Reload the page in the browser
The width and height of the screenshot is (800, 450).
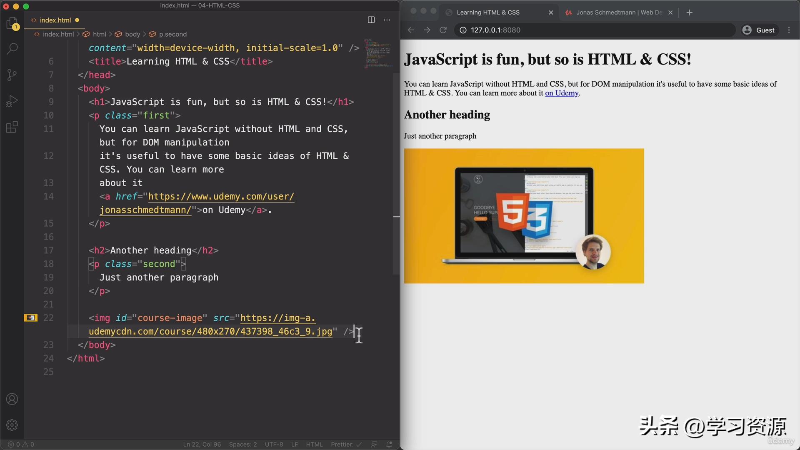(443, 30)
